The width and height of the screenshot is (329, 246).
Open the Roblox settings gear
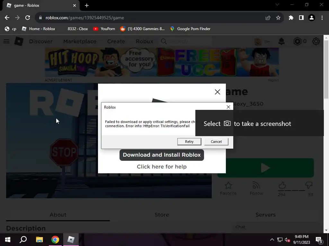click(316, 41)
